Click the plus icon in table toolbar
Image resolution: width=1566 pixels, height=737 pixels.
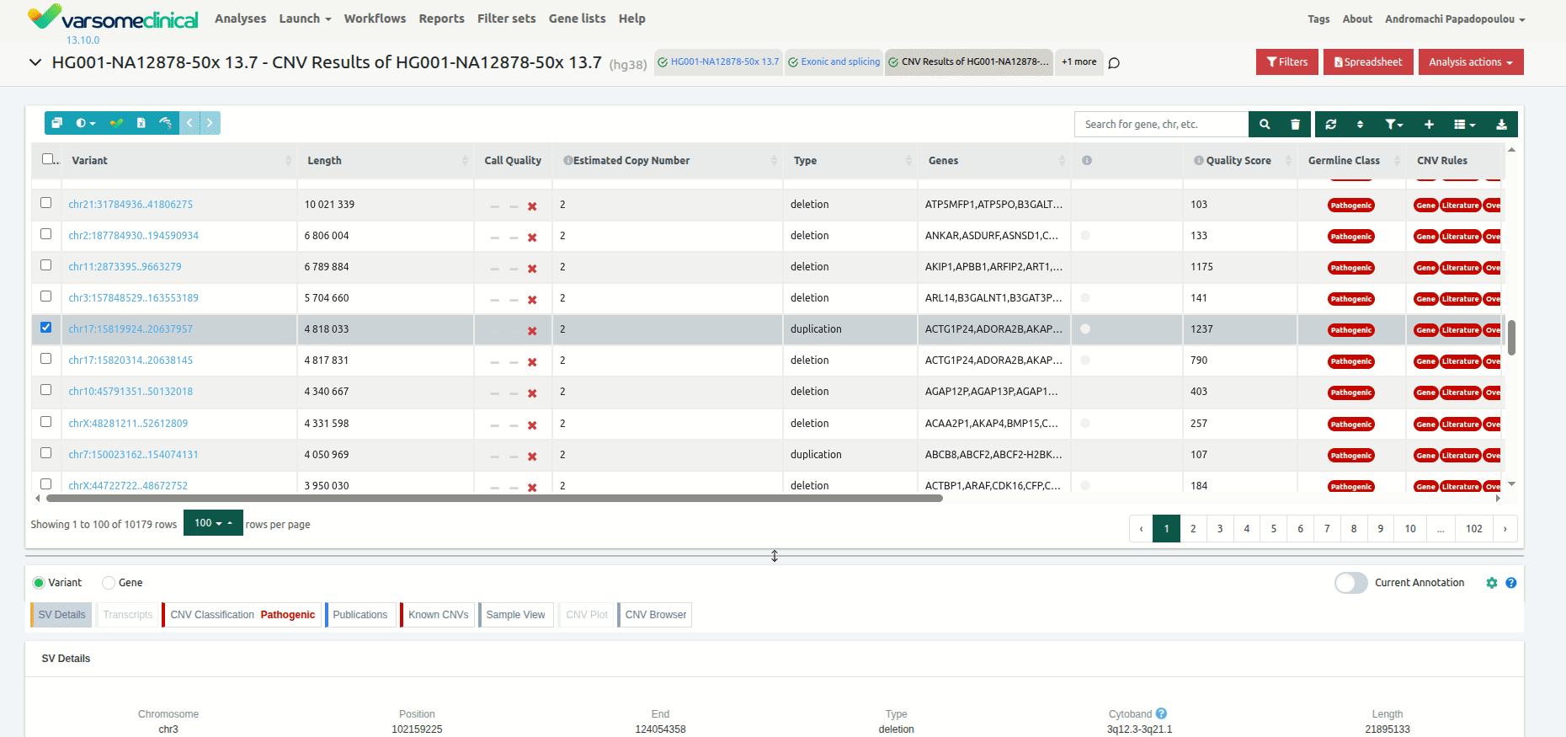[x=1429, y=124]
